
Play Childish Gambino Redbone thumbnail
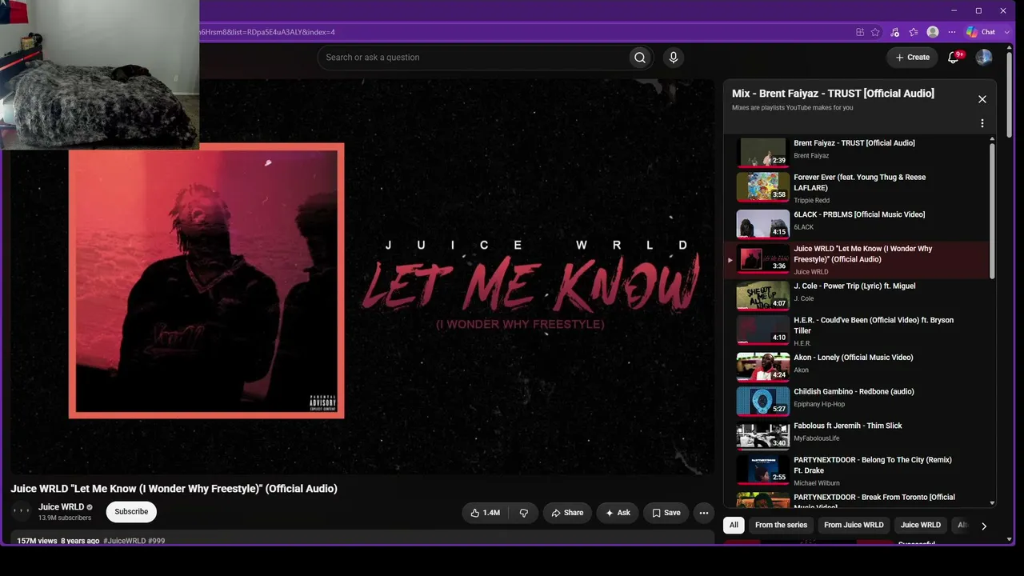click(x=763, y=402)
